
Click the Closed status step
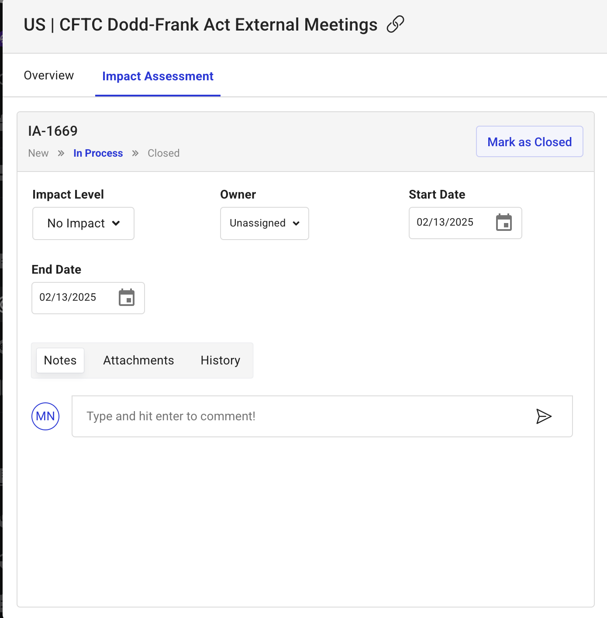tap(163, 153)
